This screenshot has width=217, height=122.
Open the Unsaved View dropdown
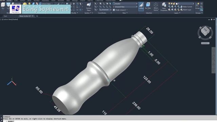click(125, 7)
